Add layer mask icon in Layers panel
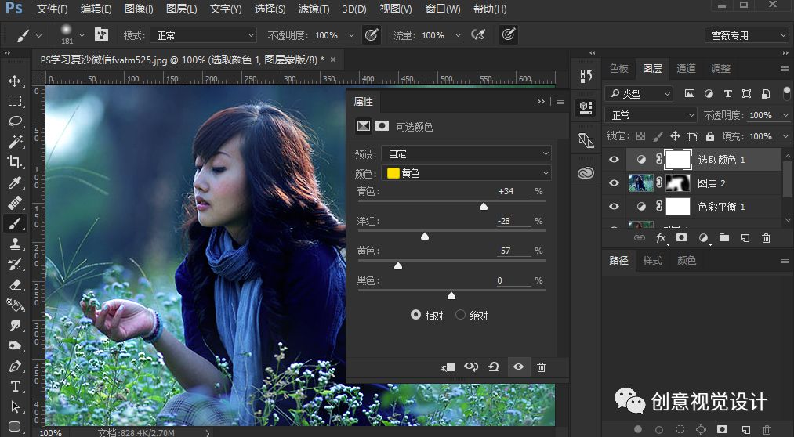Screen dimensions: 794x437 [682, 238]
